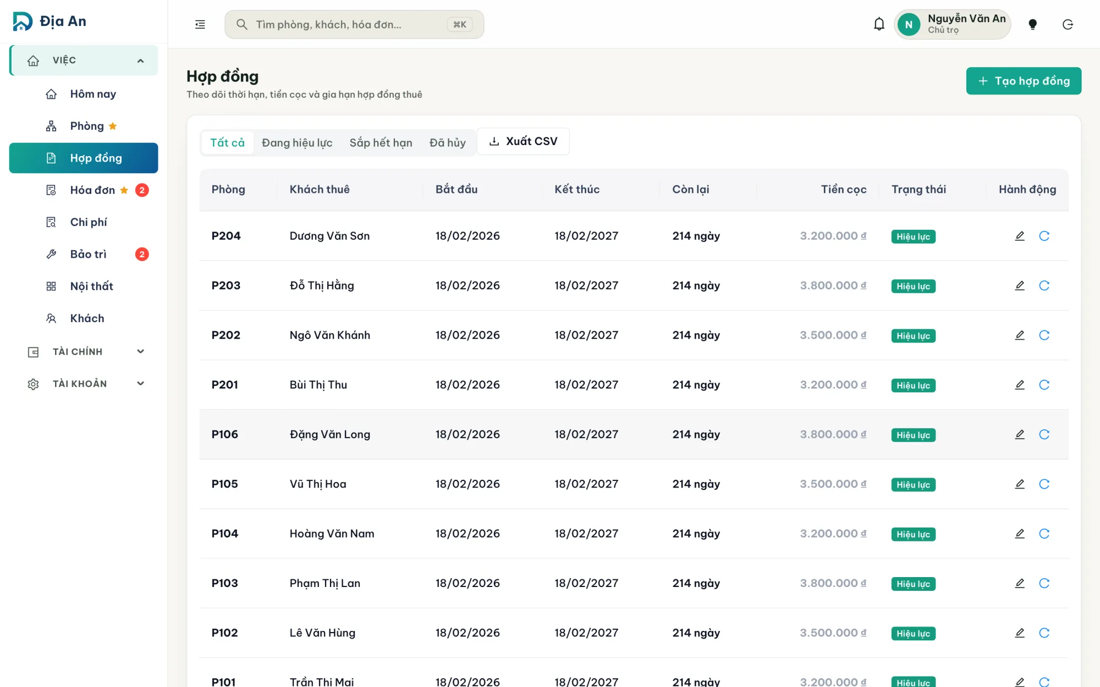Renew contract for room P105
This screenshot has height=687, width=1100.
[x=1044, y=484]
